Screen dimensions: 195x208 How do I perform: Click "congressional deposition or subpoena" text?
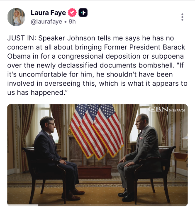(x=121, y=56)
